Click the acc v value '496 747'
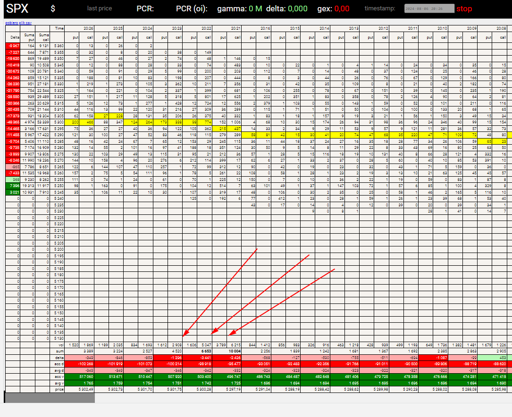 pyautogui.click(x=227, y=376)
